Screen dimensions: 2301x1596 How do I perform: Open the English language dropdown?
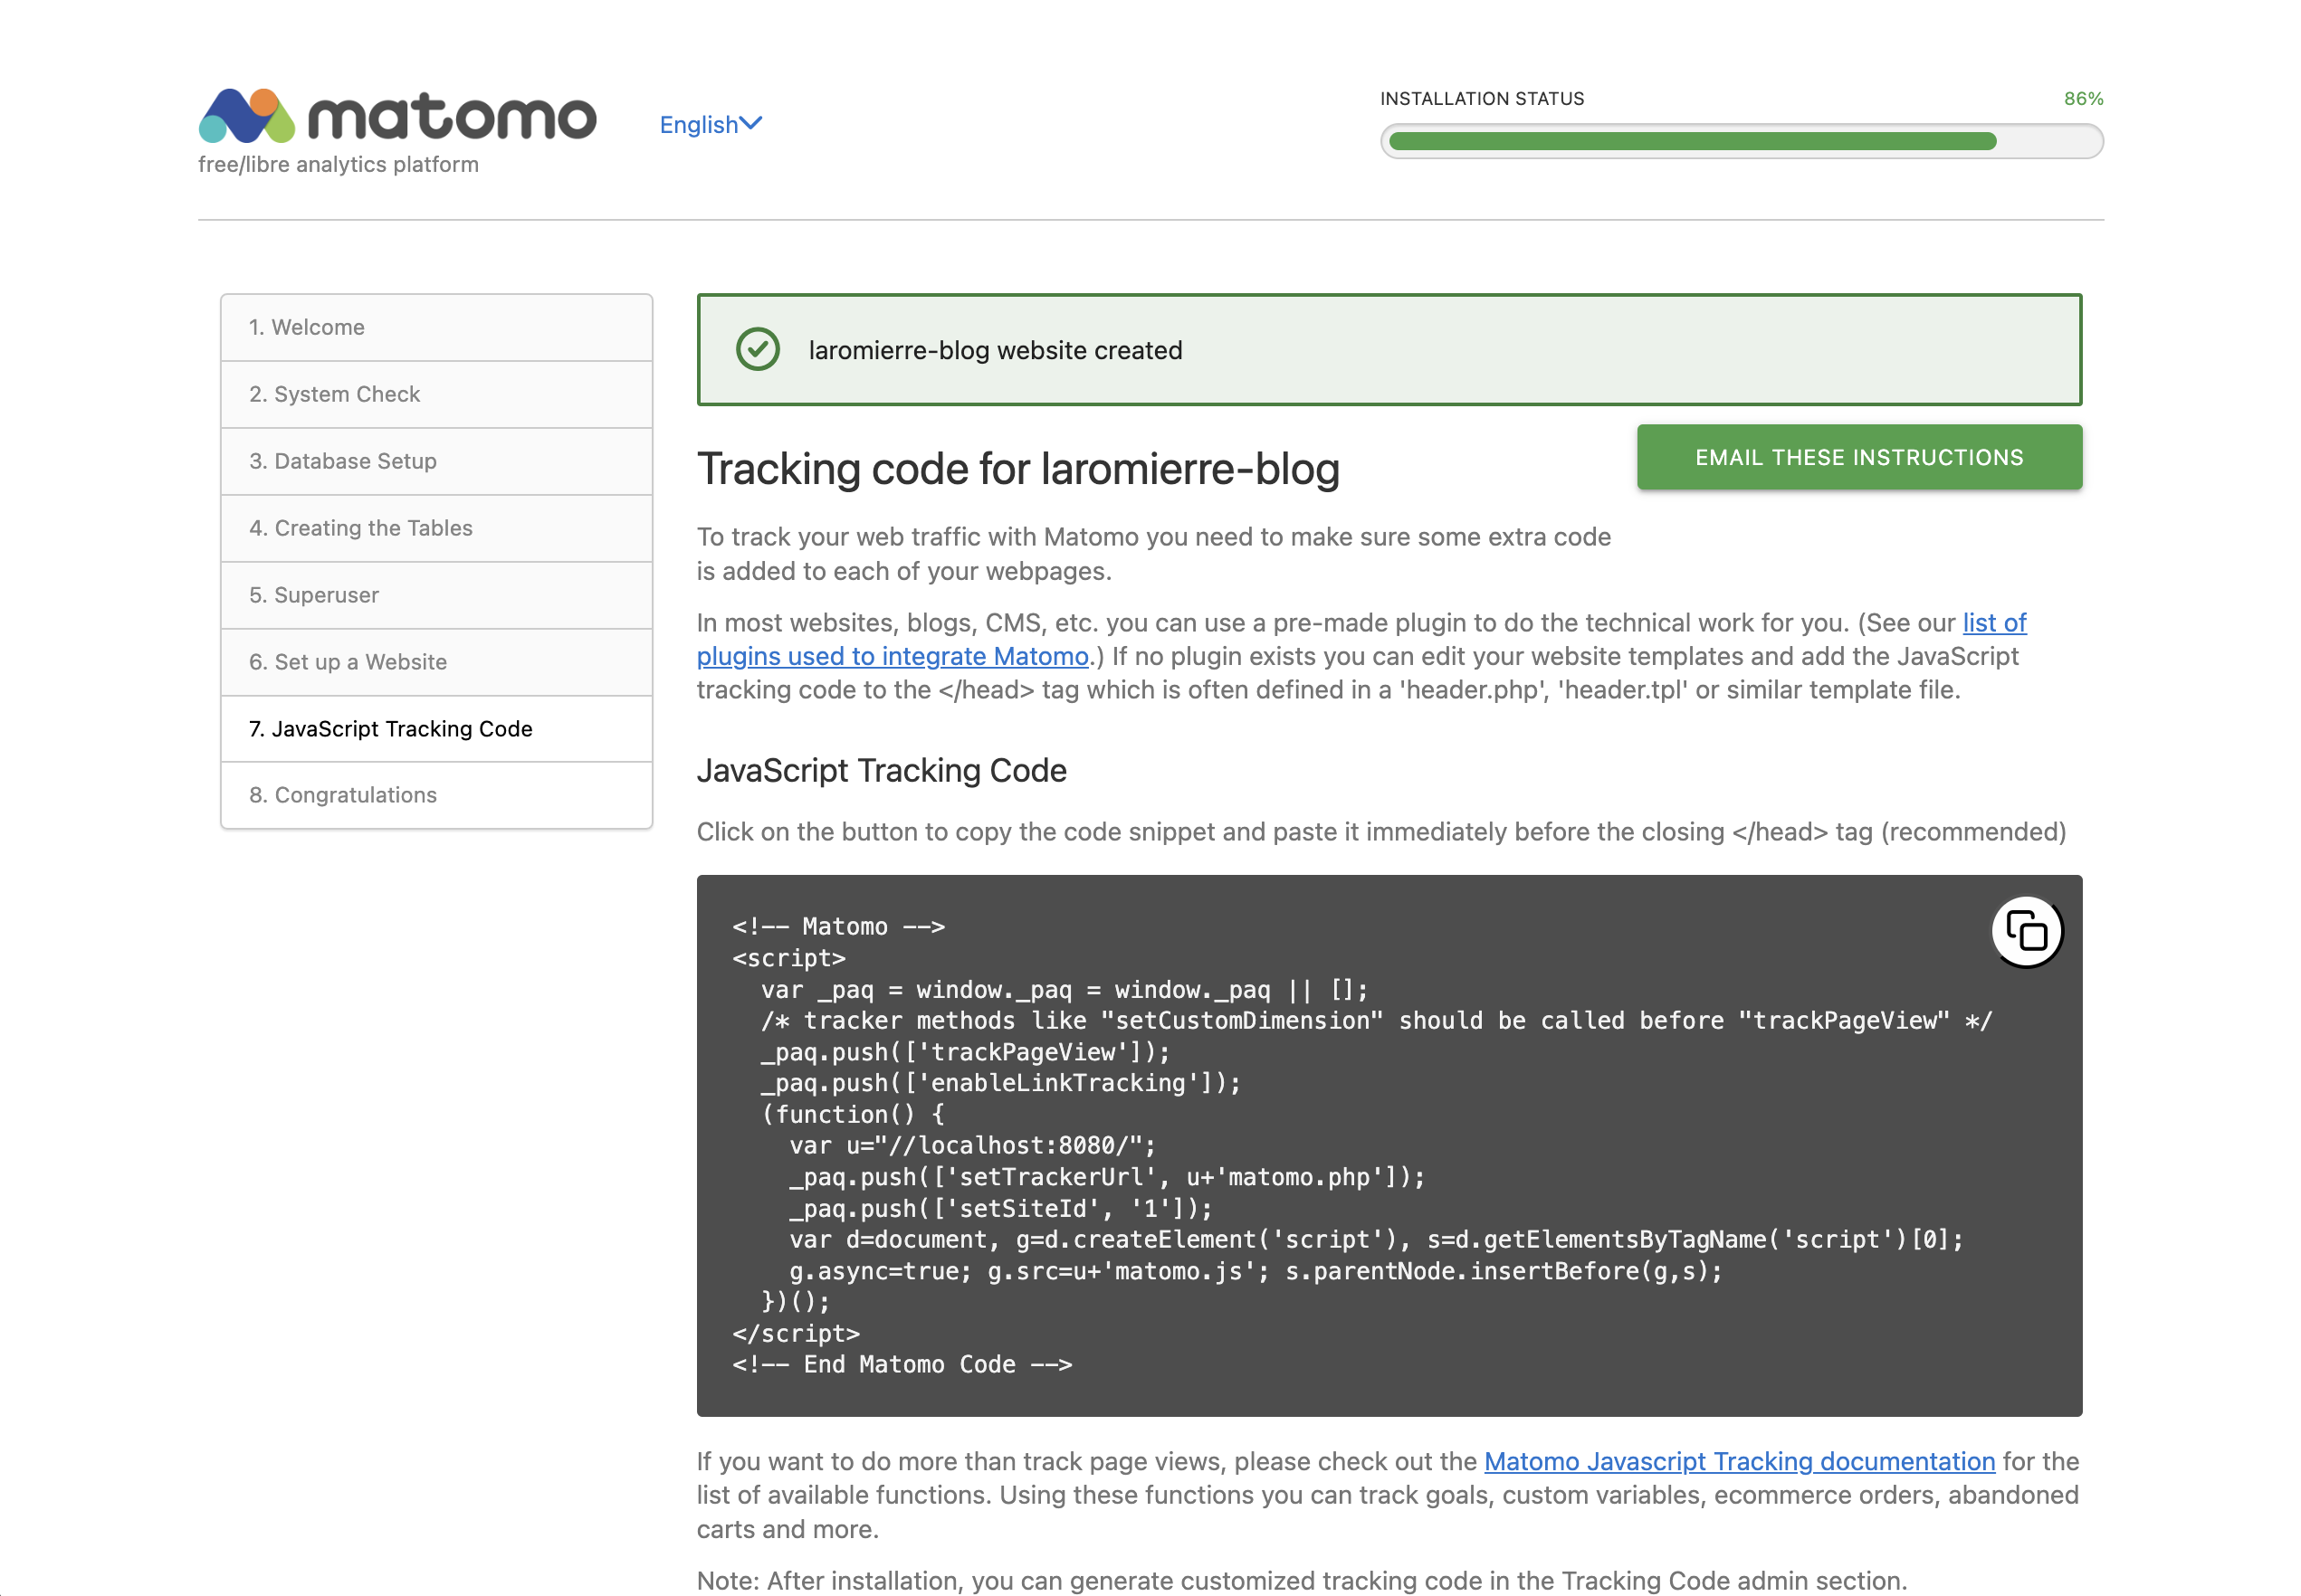[711, 123]
